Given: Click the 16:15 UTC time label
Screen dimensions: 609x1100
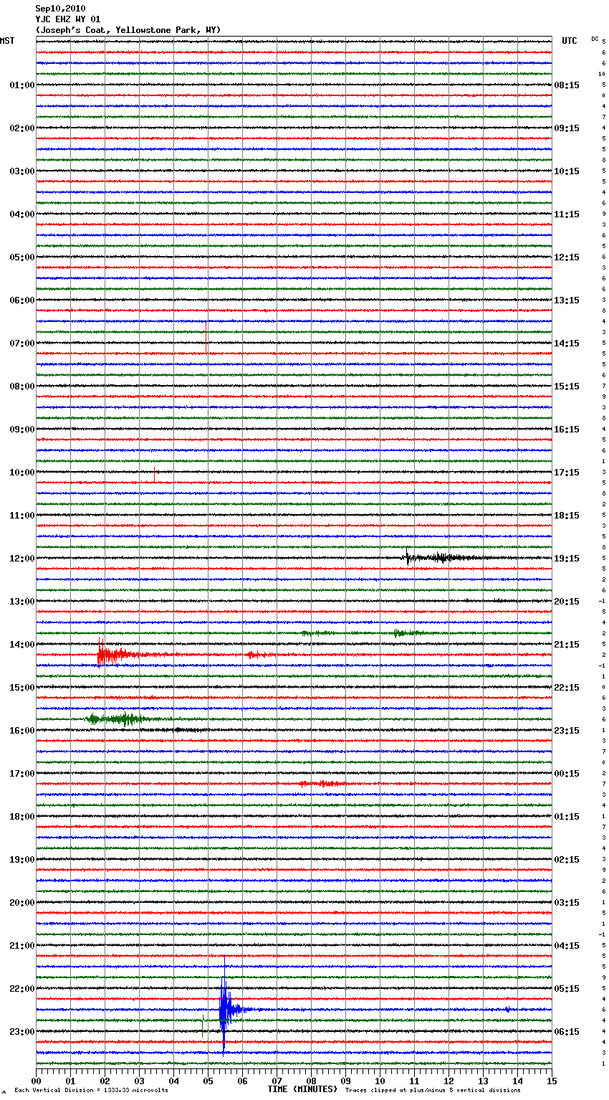Looking at the screenshot, I should click(567, 430).
